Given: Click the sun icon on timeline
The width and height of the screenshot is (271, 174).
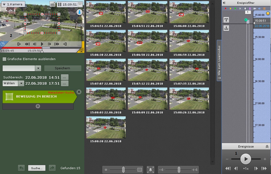Looking at the screenshot, I should [x=268, y=13].
